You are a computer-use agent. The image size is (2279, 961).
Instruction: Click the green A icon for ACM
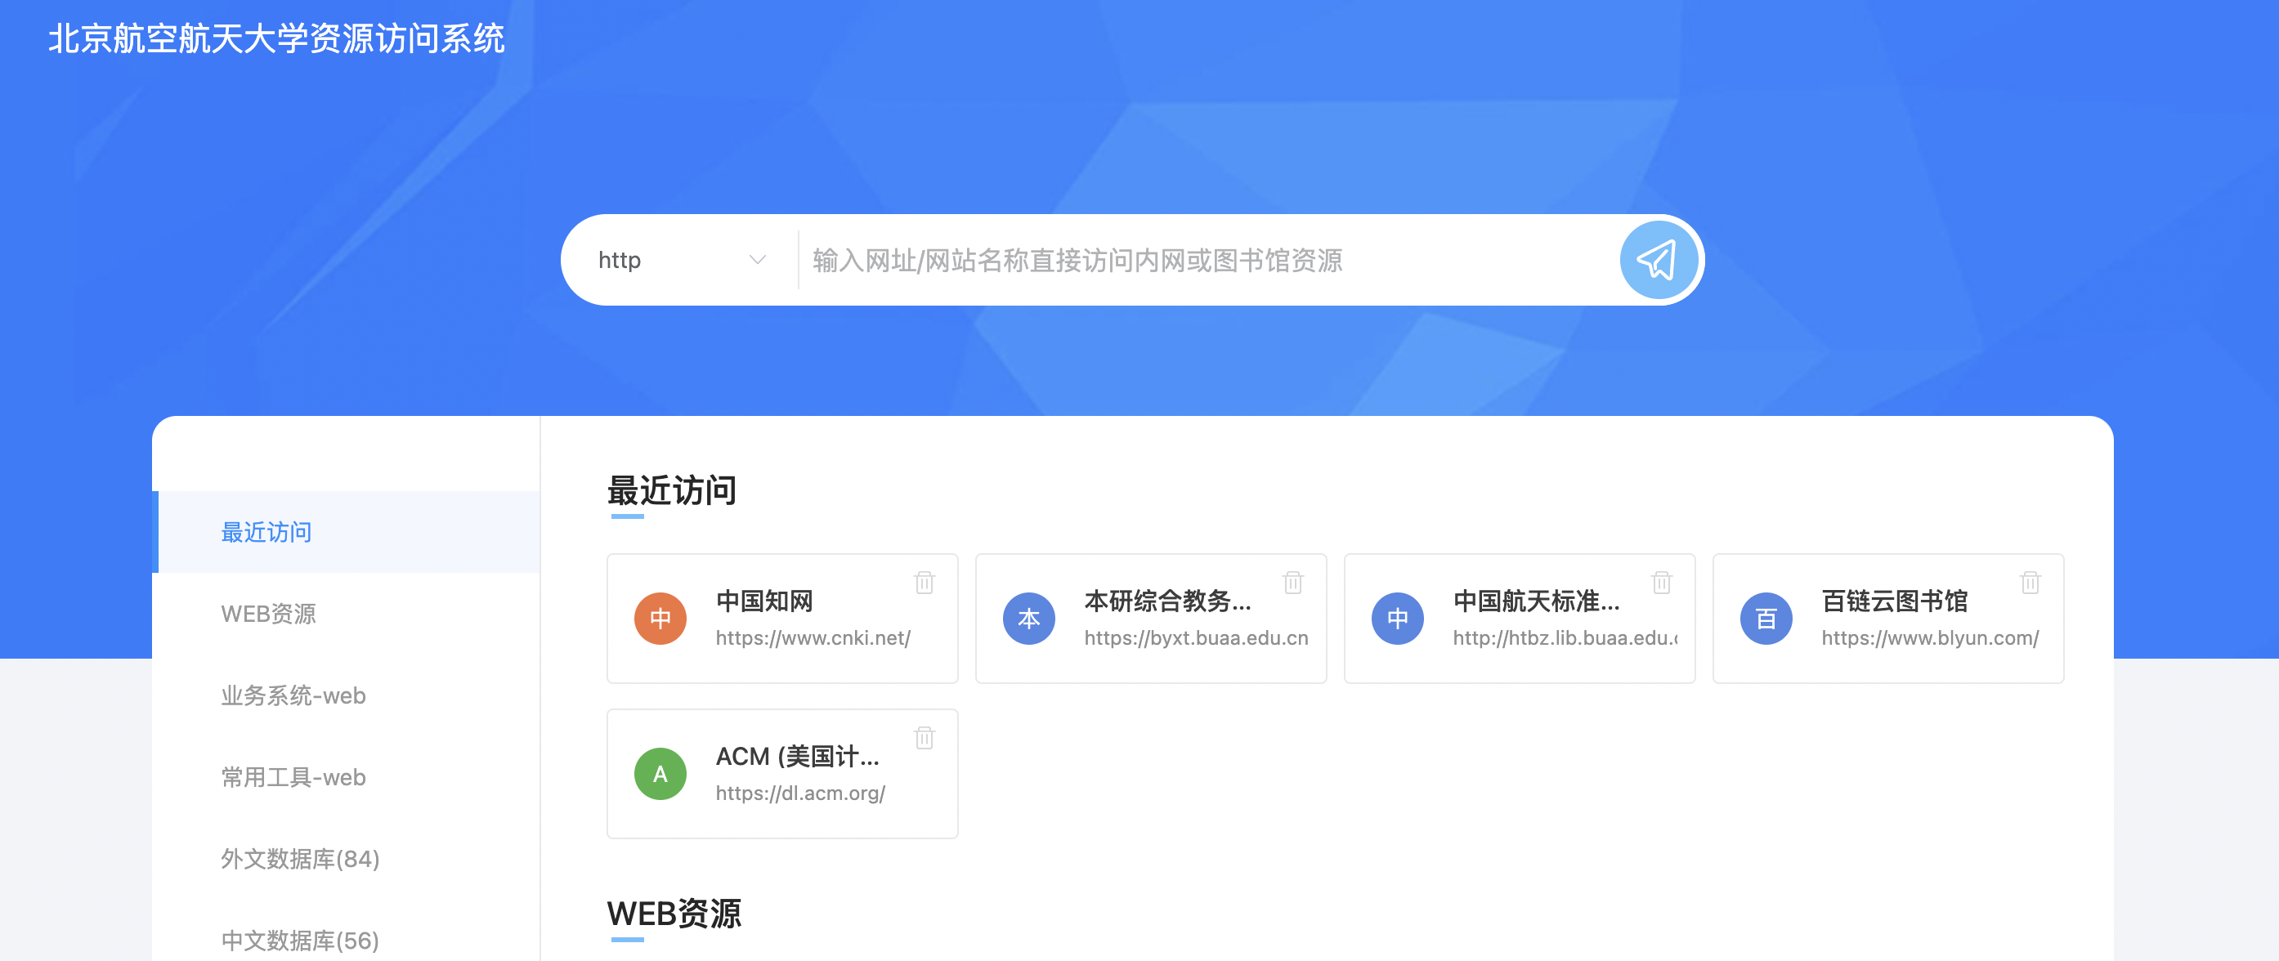pyautogui.click(x=660, y=775)
